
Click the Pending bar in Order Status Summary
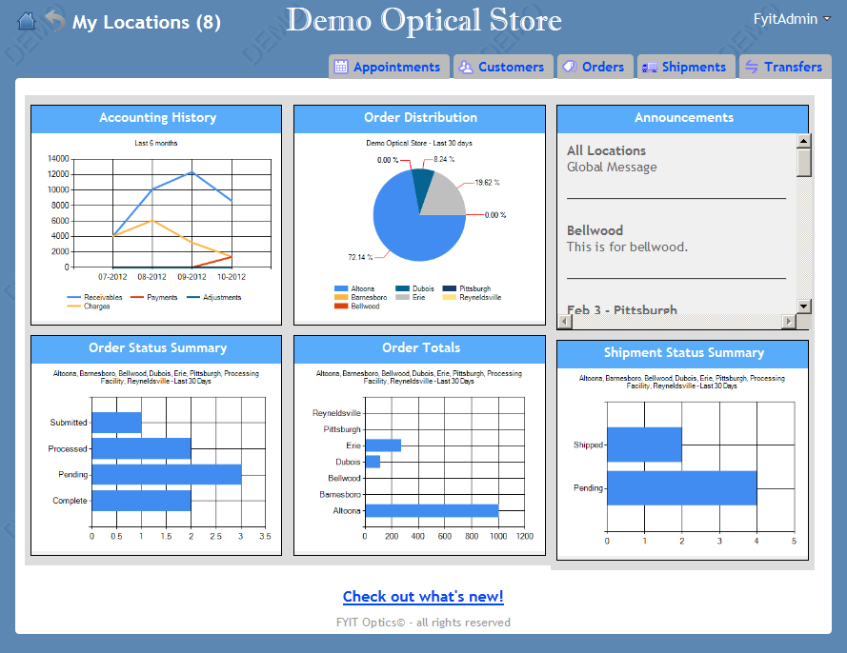tap(167, 474)
